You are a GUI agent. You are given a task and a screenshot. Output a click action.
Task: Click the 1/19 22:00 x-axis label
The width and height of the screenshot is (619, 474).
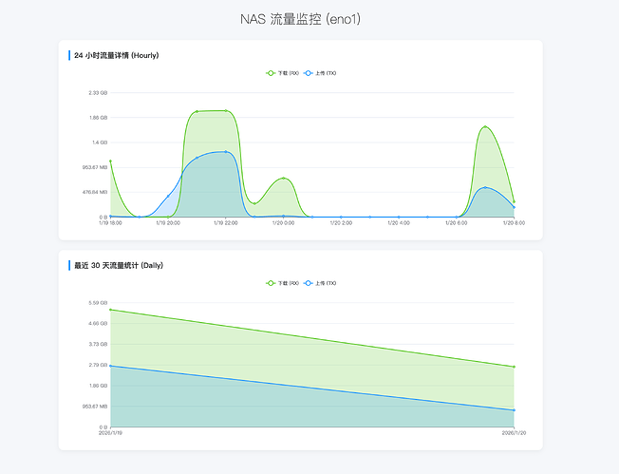tap(226, 223)
